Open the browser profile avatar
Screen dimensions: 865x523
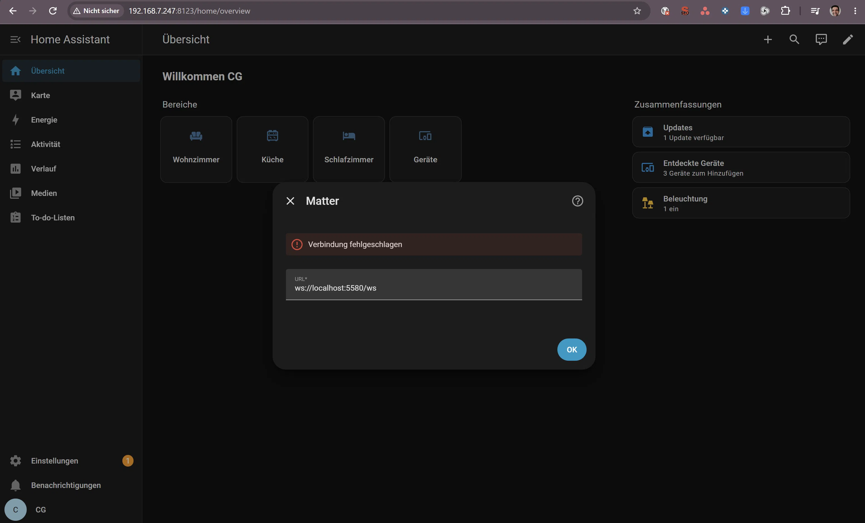click(x=835, y=11)
